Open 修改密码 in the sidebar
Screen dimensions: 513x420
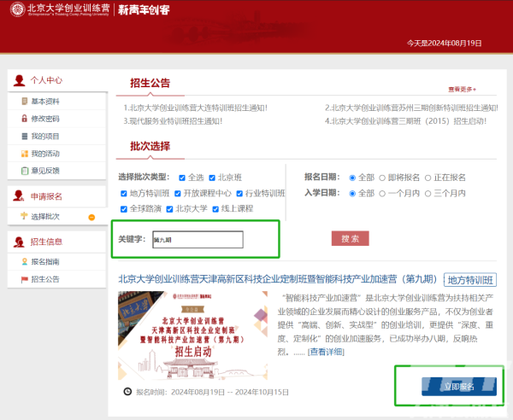pos(45,119)
